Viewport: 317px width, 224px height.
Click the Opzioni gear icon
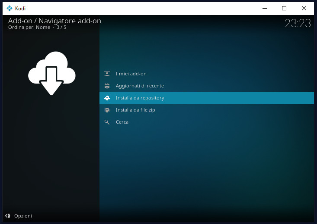pyautogui.click(x=7, y=216)
